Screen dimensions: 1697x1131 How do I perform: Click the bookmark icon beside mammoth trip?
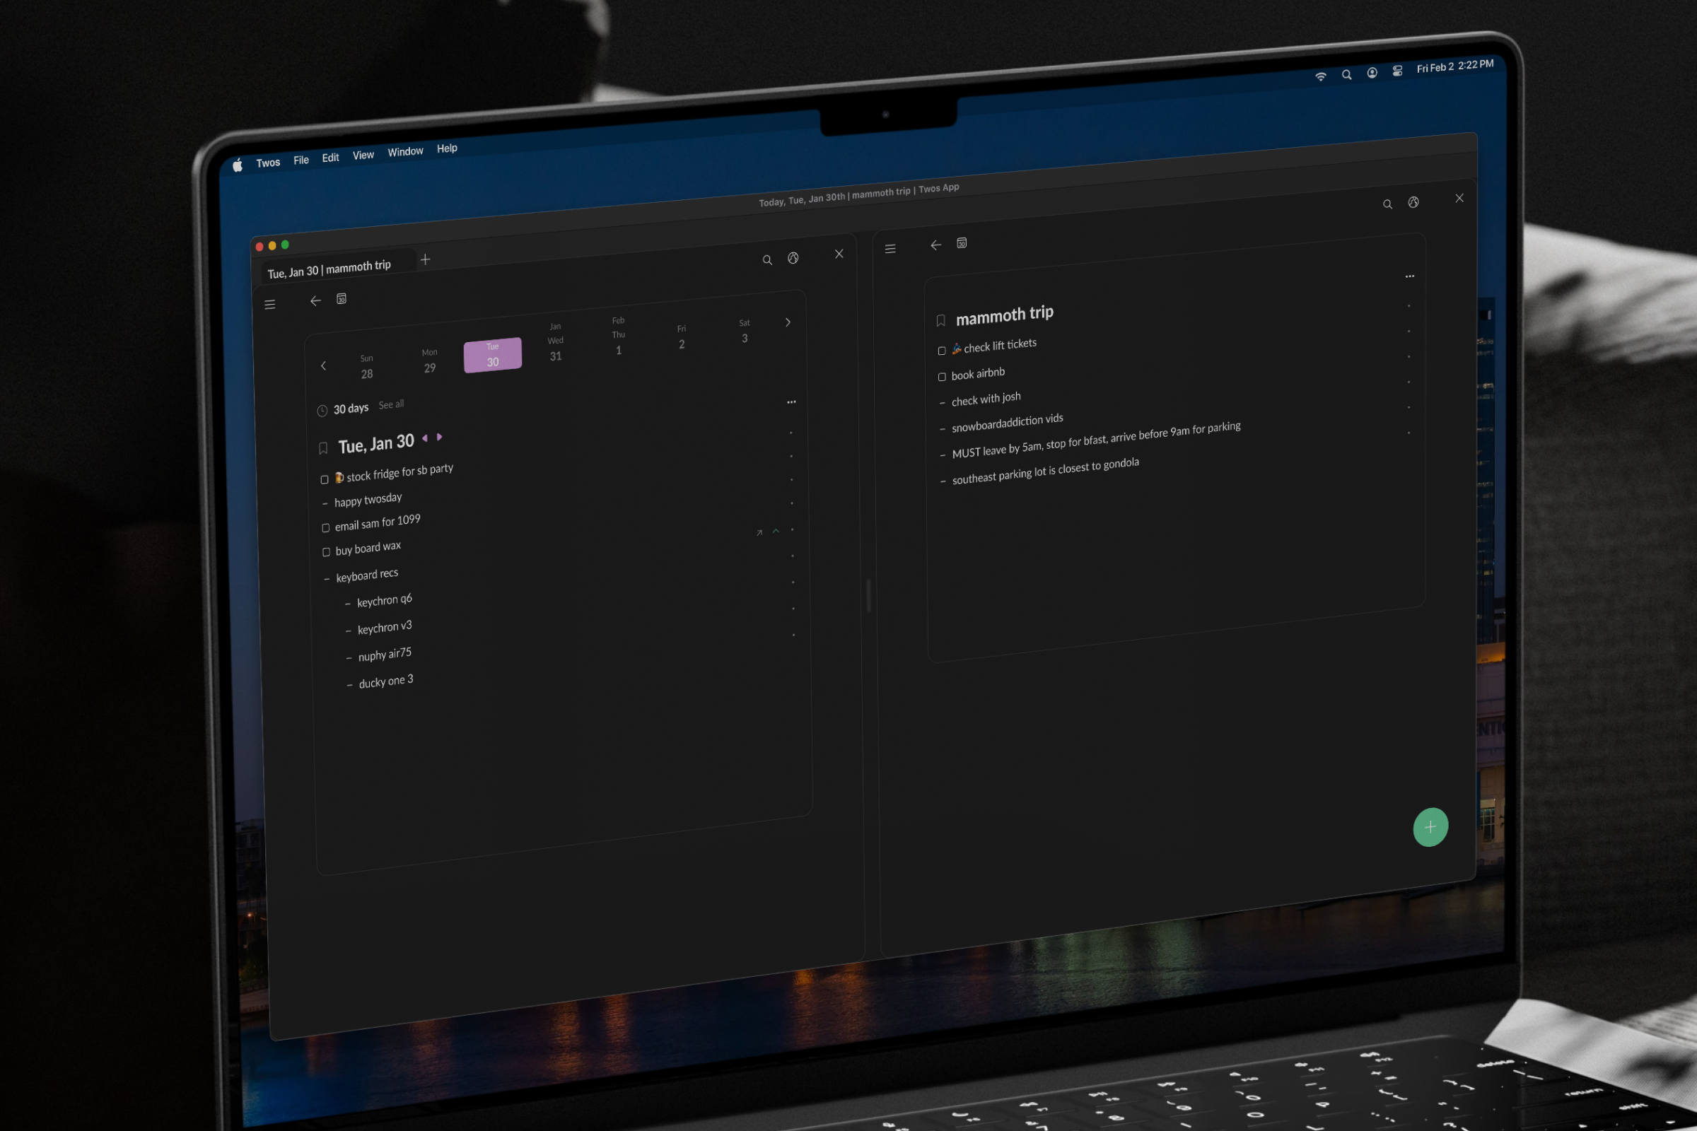point(940,320)
